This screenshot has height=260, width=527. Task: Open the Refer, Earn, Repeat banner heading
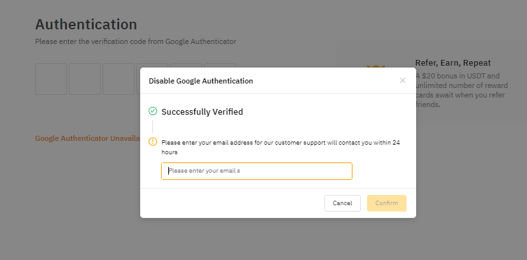click(453, 62)
